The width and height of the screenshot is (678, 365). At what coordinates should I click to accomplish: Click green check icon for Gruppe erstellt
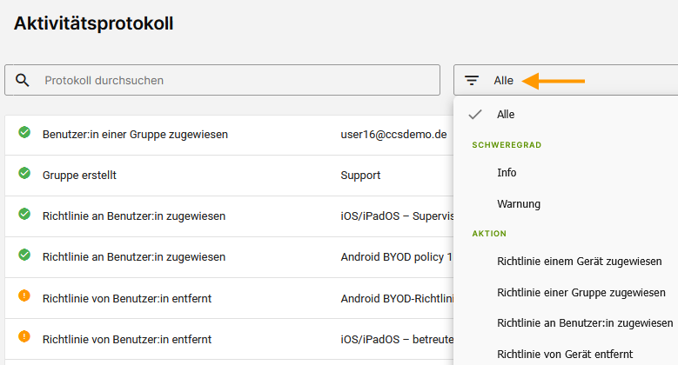pyautogui.click(x=24, y=173)
